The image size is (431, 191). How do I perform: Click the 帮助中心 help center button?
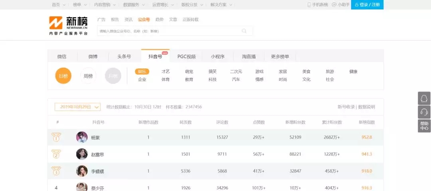[424, 126]
